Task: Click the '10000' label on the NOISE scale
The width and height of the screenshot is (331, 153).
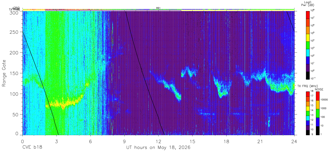Action: (x=324, y=100)
